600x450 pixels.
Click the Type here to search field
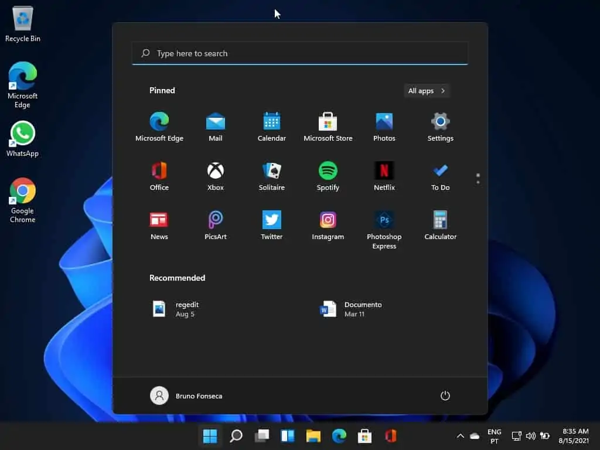(300, 53)
